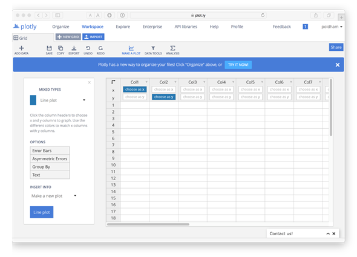This screenshot has width=357, height=257.
Task: Click the blue plot color swatch
Action: [x=33, y=100]
